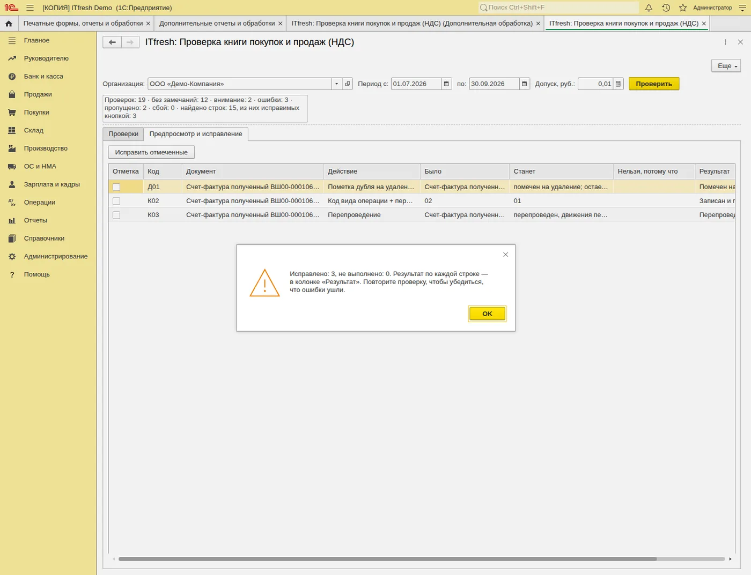Click the home page icon

(9, 24)
